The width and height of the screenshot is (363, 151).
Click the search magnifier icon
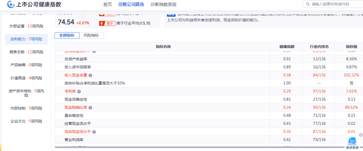pos(308,4)
